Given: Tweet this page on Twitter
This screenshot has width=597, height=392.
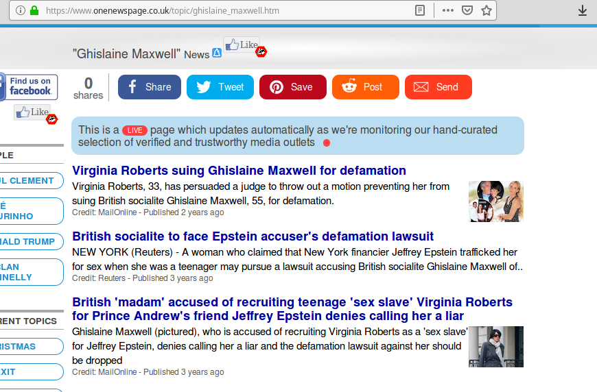Looking at the screenshot, I should 220,87.
